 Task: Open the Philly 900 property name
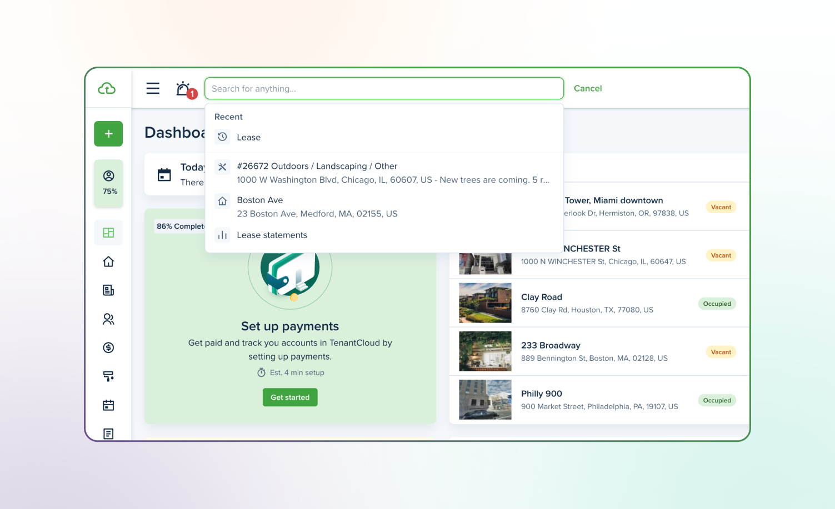542,394
